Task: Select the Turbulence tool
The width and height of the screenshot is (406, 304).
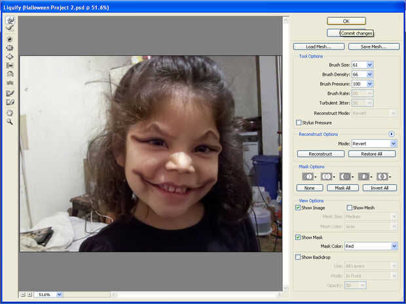Action: (x=10, y=83)
